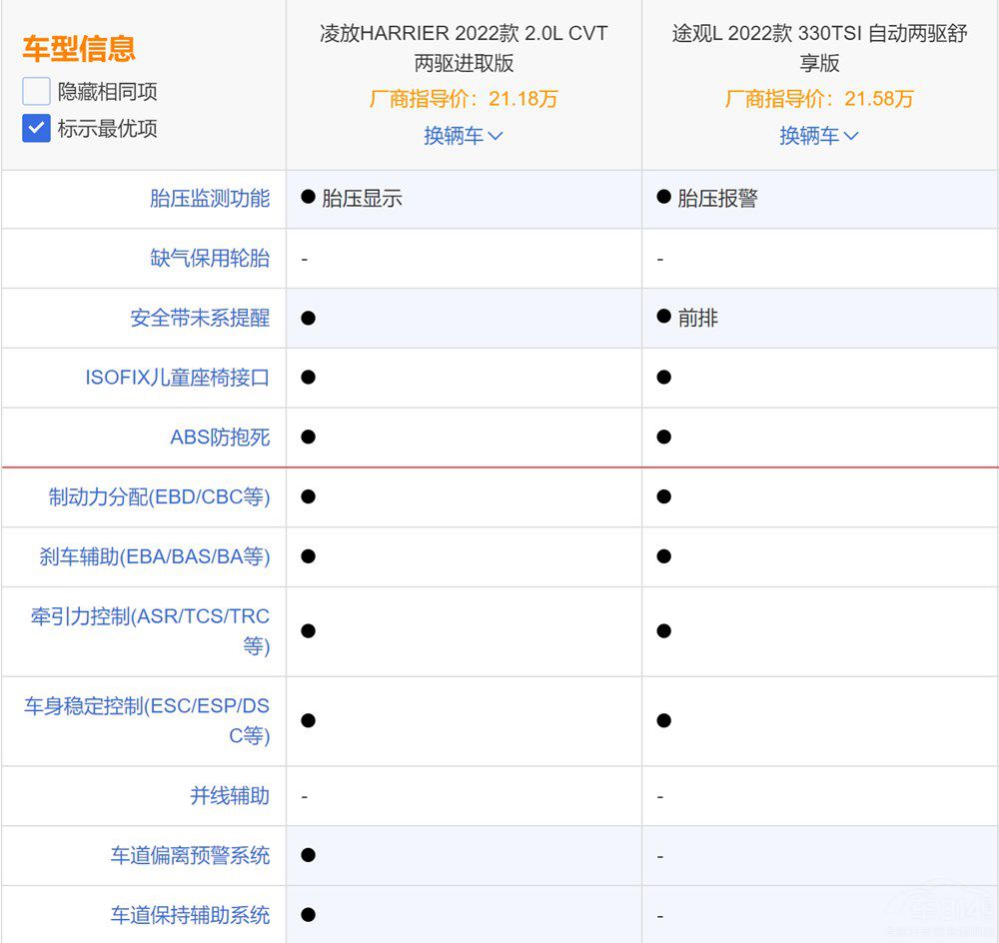The image size is (999, 943).
Task: Open the 缺气保用轮胎 feature link
Action: click(210, 259)
